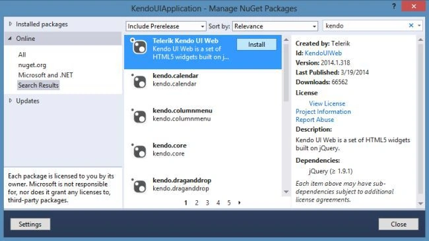Open the Report Abuse link
429x241 pixels.
click(315, 120)
